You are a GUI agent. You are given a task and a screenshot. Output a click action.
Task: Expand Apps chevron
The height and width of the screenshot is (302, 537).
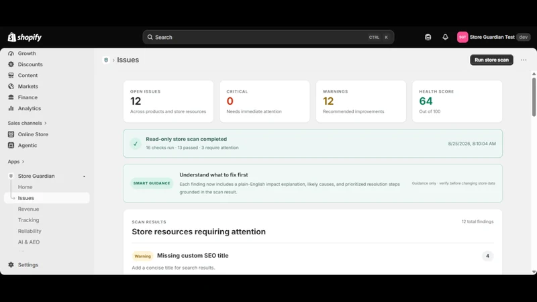pos(23,162)
